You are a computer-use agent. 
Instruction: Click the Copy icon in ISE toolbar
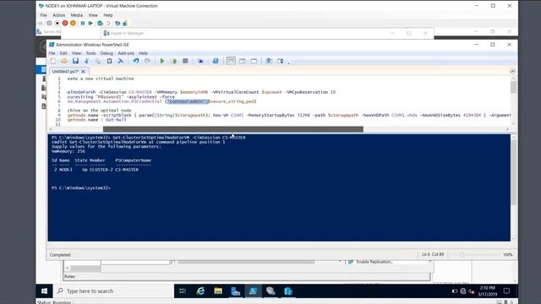(x=98, y=61)
